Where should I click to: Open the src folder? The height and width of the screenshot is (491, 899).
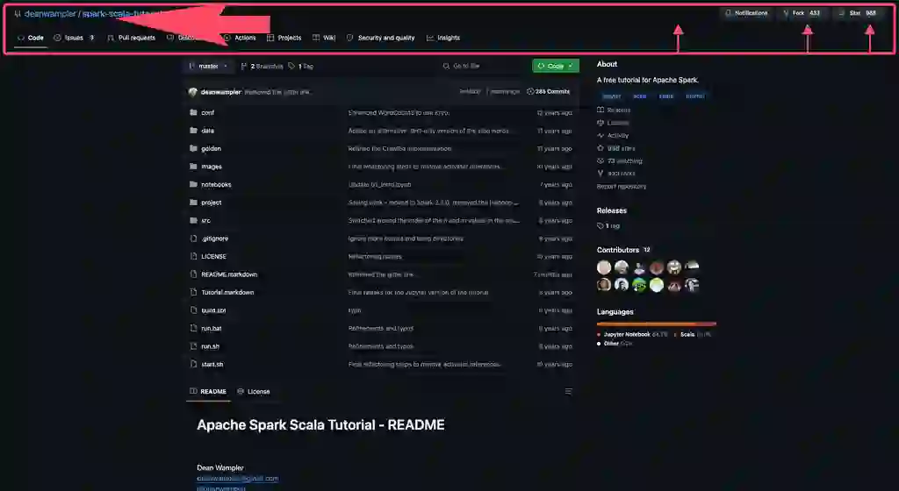pos(205,220)
